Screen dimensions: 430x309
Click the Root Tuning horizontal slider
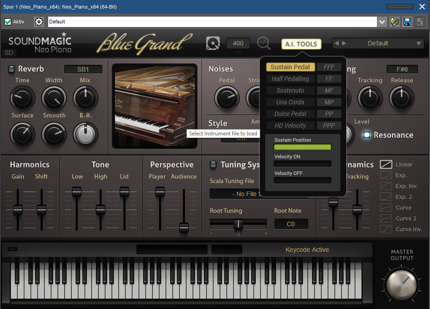[x=238, y=224]
